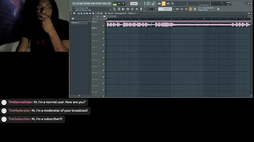Click the round icon beside news panel
Screen dimensions: 254x142
coord(218,9)
